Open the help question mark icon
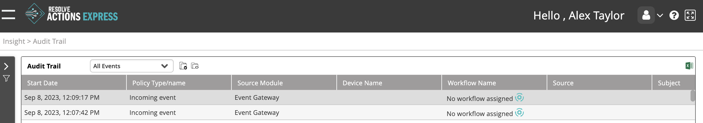This screenshot has height=123, width=703. click(674, 15)
